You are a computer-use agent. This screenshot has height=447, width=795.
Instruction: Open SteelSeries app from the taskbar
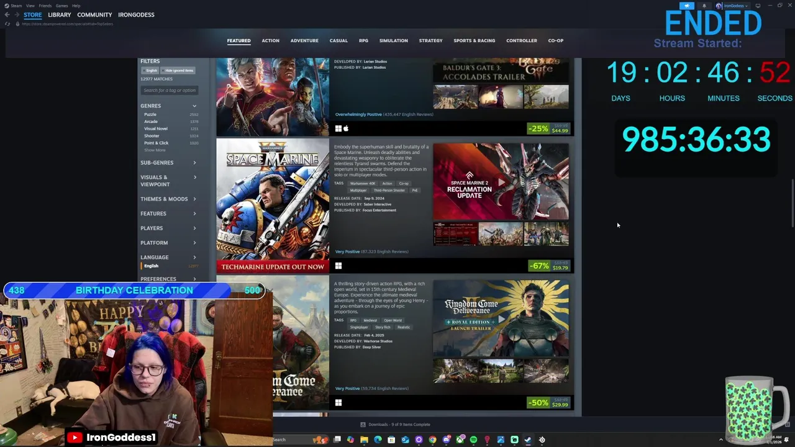click(x=542, y=440)
